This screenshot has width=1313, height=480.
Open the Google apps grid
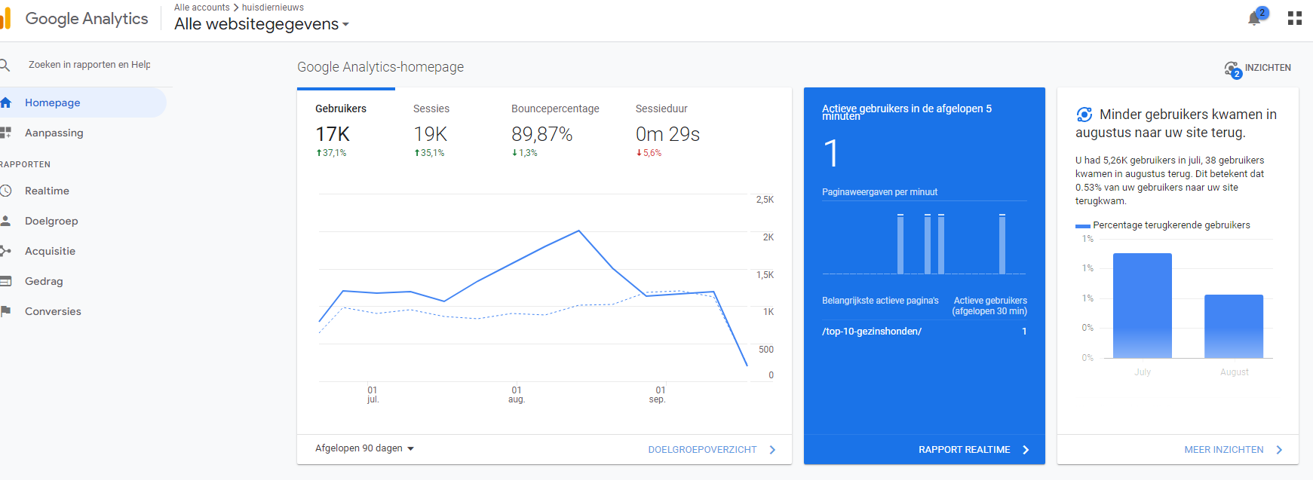[x=1295, y=18]
